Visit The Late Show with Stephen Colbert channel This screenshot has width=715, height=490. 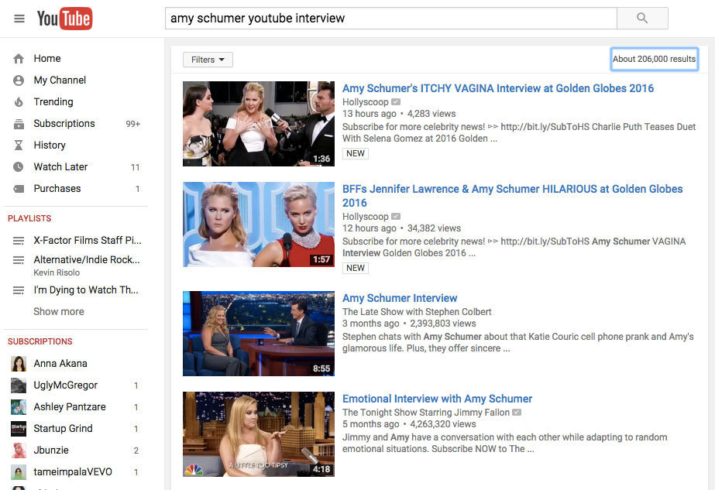[417, 312]
